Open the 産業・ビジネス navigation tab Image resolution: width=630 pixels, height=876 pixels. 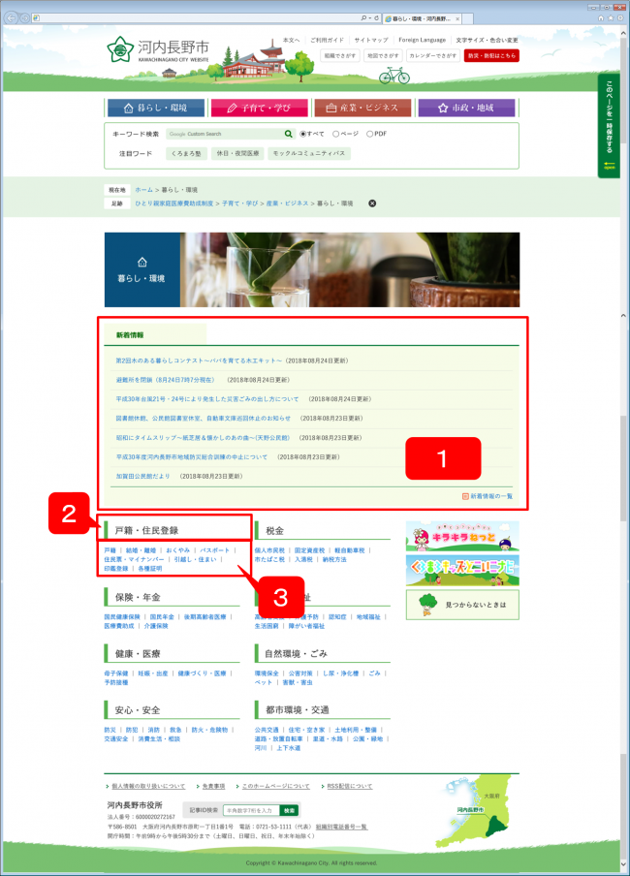pyautogui.click(x=362, y=108)
